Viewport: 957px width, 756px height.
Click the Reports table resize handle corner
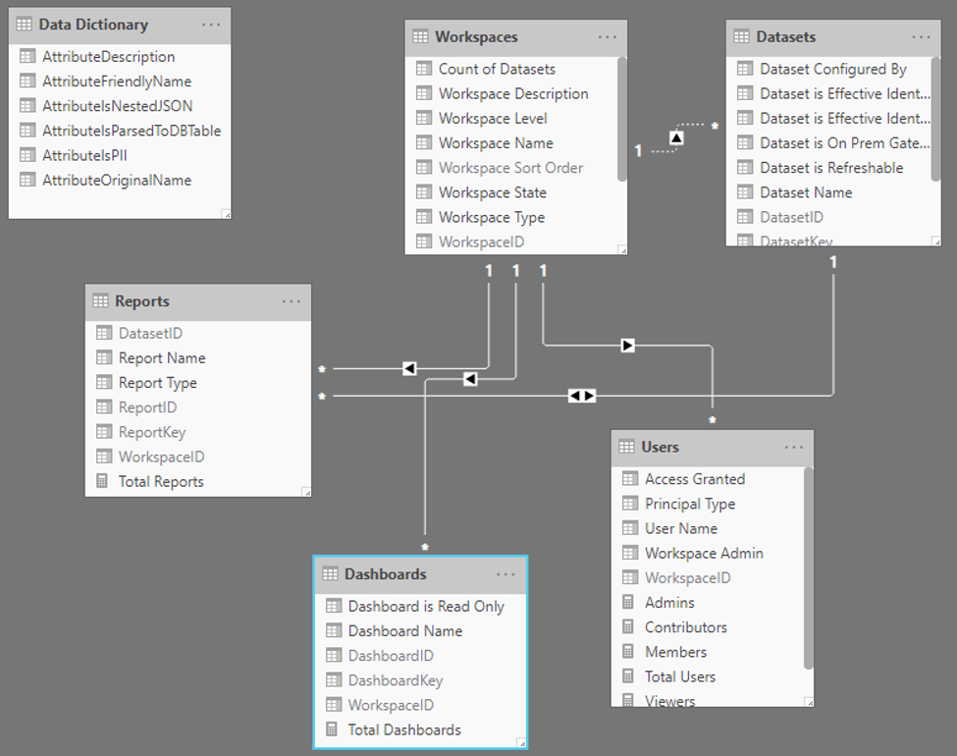(x=306, y=492)
